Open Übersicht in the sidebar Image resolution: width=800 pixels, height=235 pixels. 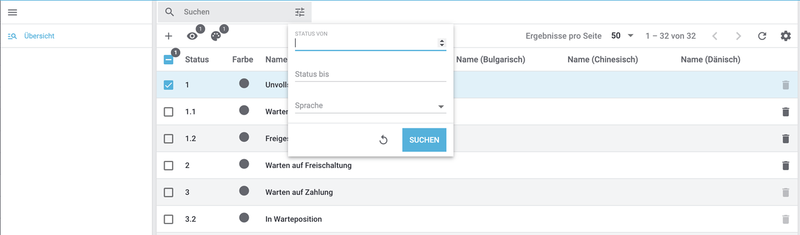[39, 36]
